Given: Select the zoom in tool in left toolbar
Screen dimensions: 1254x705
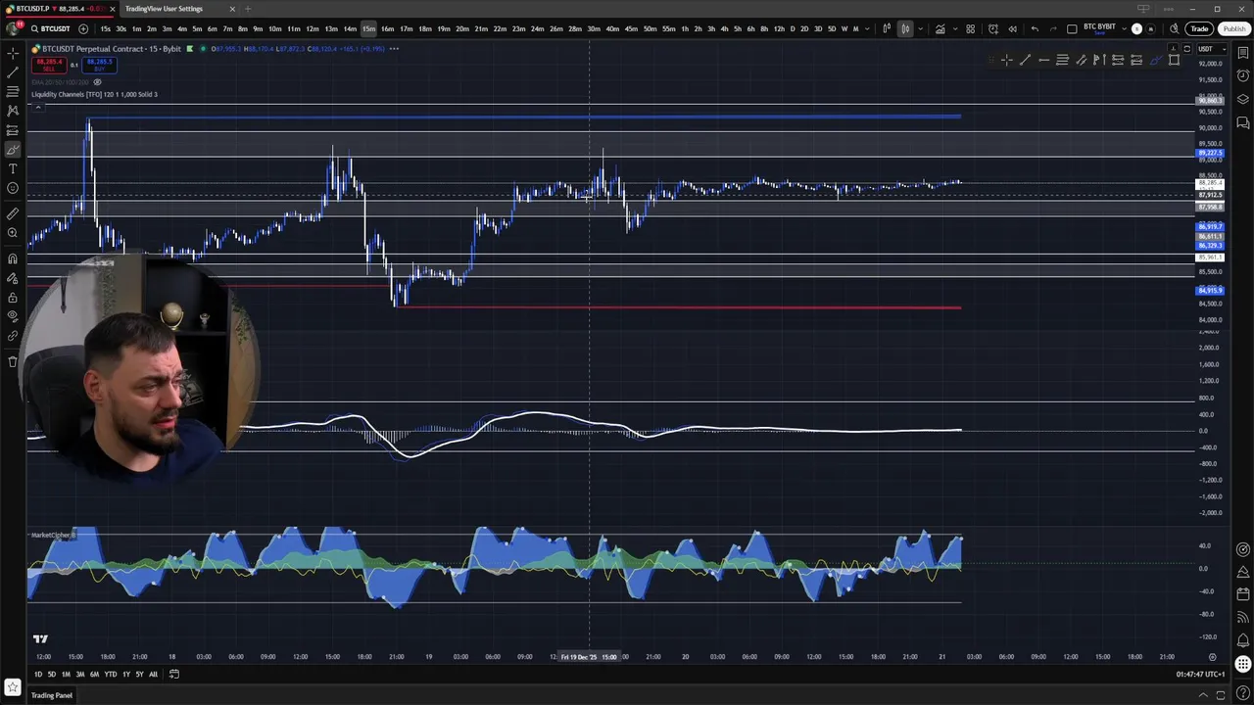Looking at the screenshot, I should tap(12, 233).
